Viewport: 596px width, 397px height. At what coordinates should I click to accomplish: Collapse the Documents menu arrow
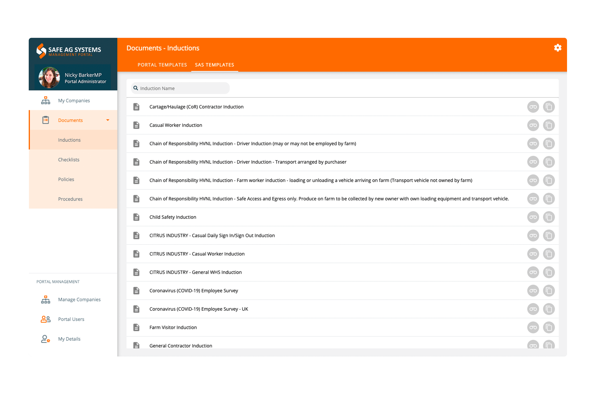tap(108, 120)
